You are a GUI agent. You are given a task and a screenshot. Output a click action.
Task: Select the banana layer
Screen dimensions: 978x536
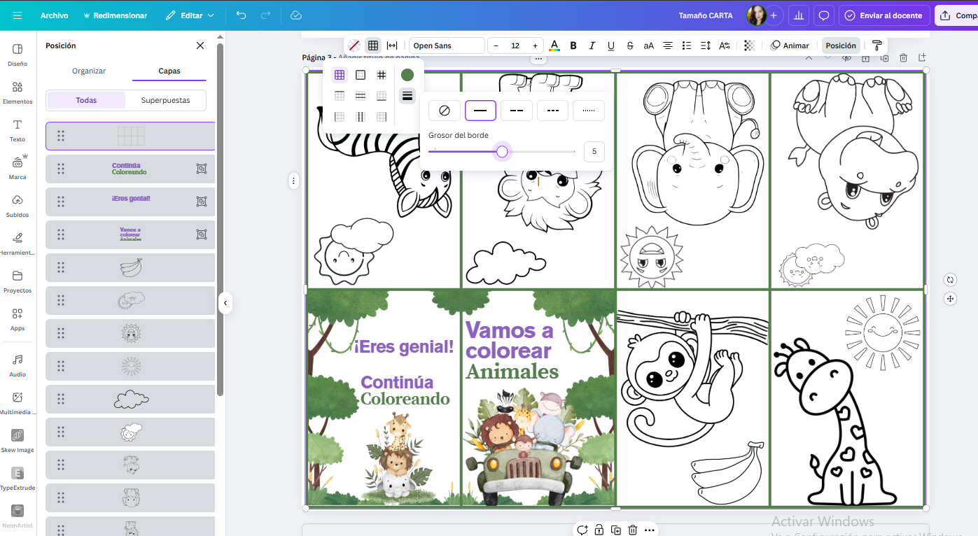point(130,267)
